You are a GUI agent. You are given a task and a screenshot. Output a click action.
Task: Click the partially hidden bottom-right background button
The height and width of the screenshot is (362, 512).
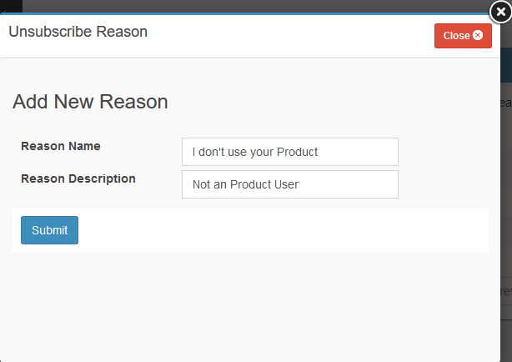click(505, 292)
